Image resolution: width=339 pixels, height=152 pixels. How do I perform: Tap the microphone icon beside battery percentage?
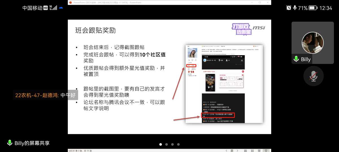click(295, 8)
